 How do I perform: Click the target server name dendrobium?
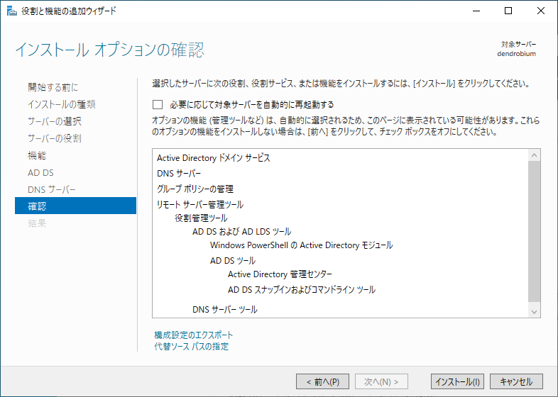[516, 54]
